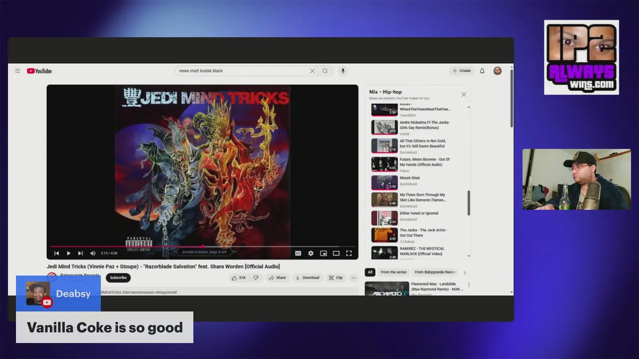Click the mix list scroll-down arrow
This screenshot has width=639, height=359.
469,256
